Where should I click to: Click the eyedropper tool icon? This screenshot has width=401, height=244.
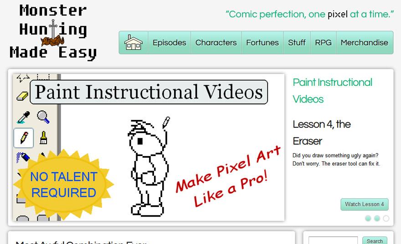point(23,117)
